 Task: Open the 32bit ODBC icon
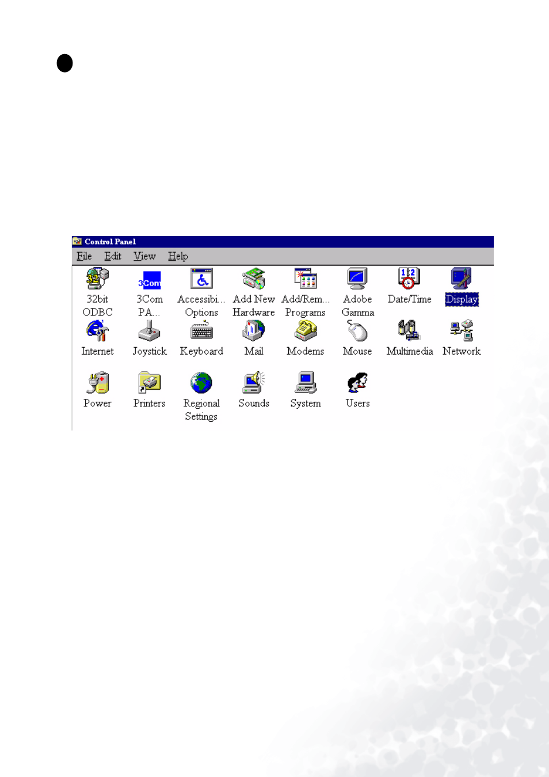click(97, 279)
